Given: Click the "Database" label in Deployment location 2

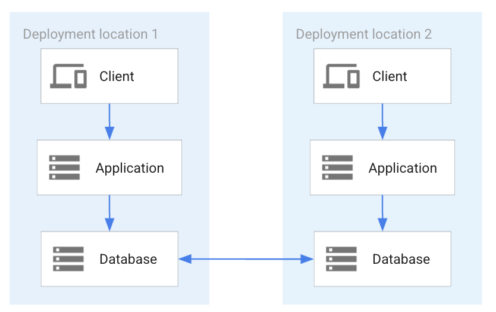Looking at the screenshot, I should 401,259.
